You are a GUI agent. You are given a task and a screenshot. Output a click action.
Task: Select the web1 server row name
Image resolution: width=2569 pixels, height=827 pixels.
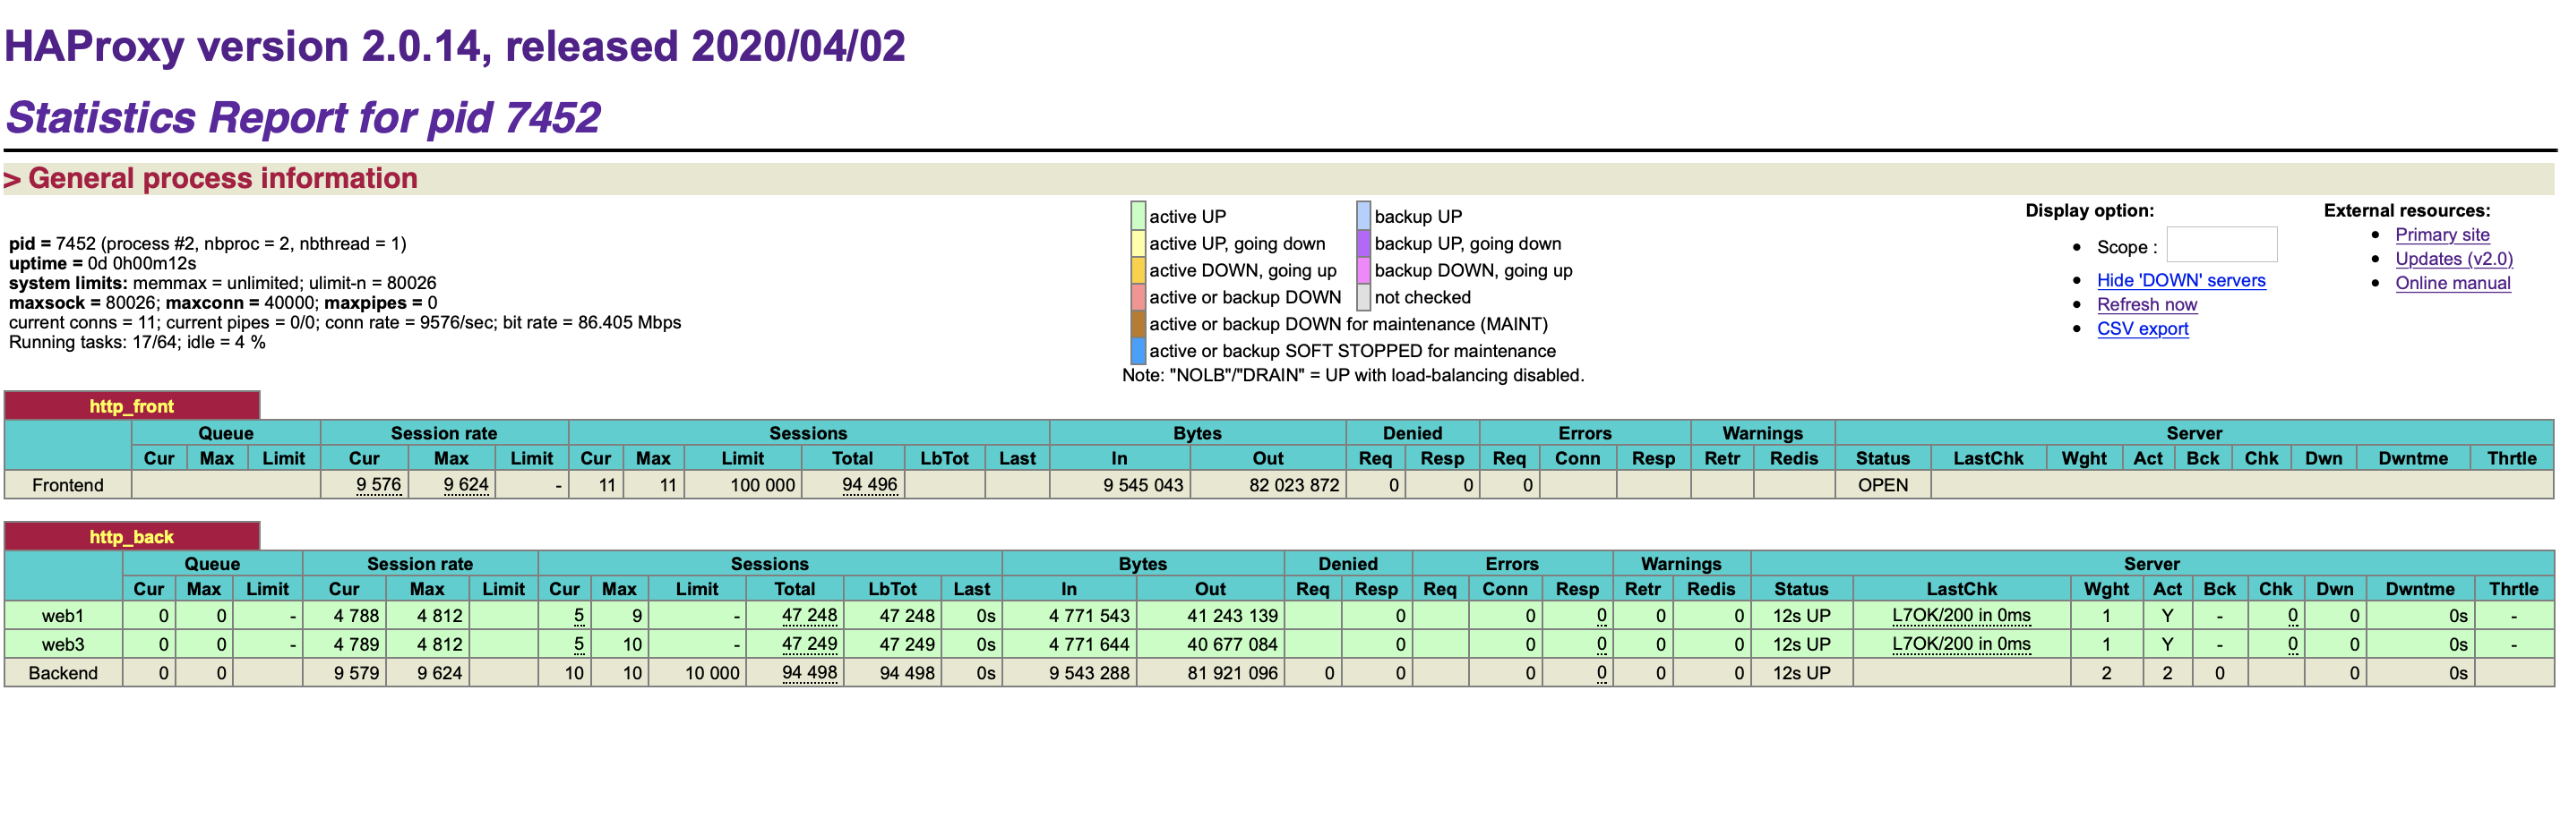pyautogui.click(x=63, y=616)
